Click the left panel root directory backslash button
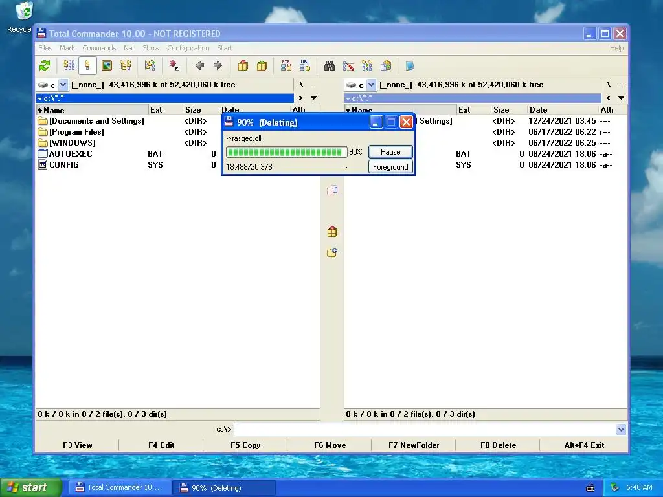This screenshot has height=497, width=663. [302, 85]
